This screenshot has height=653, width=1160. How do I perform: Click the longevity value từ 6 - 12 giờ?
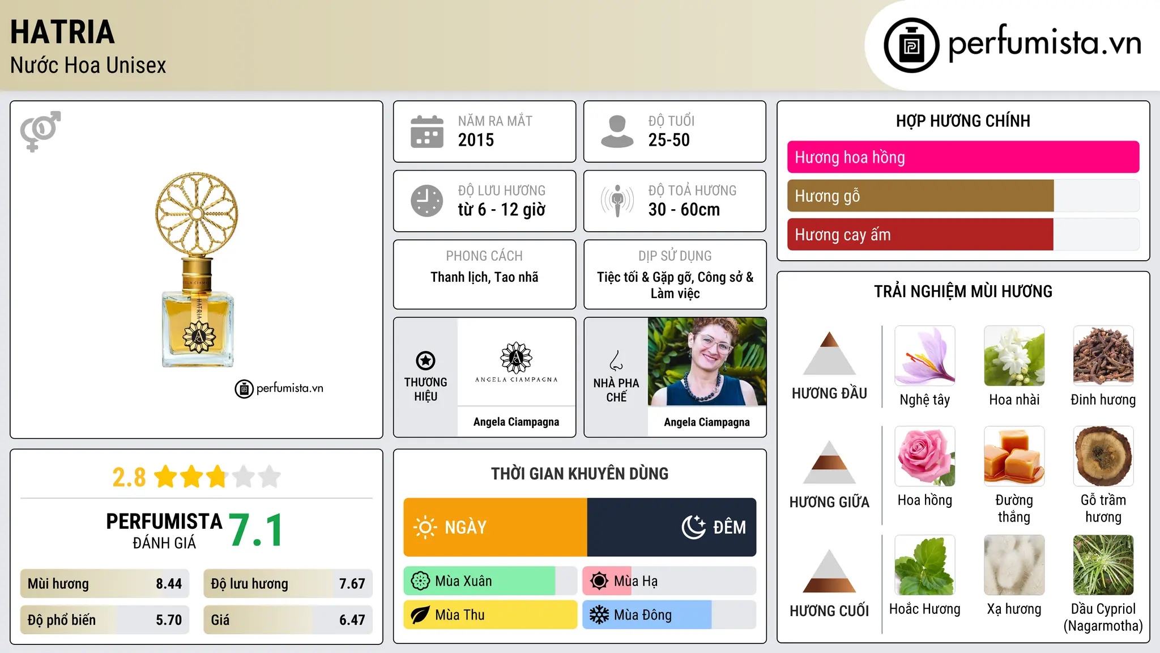tap(502, 210)
